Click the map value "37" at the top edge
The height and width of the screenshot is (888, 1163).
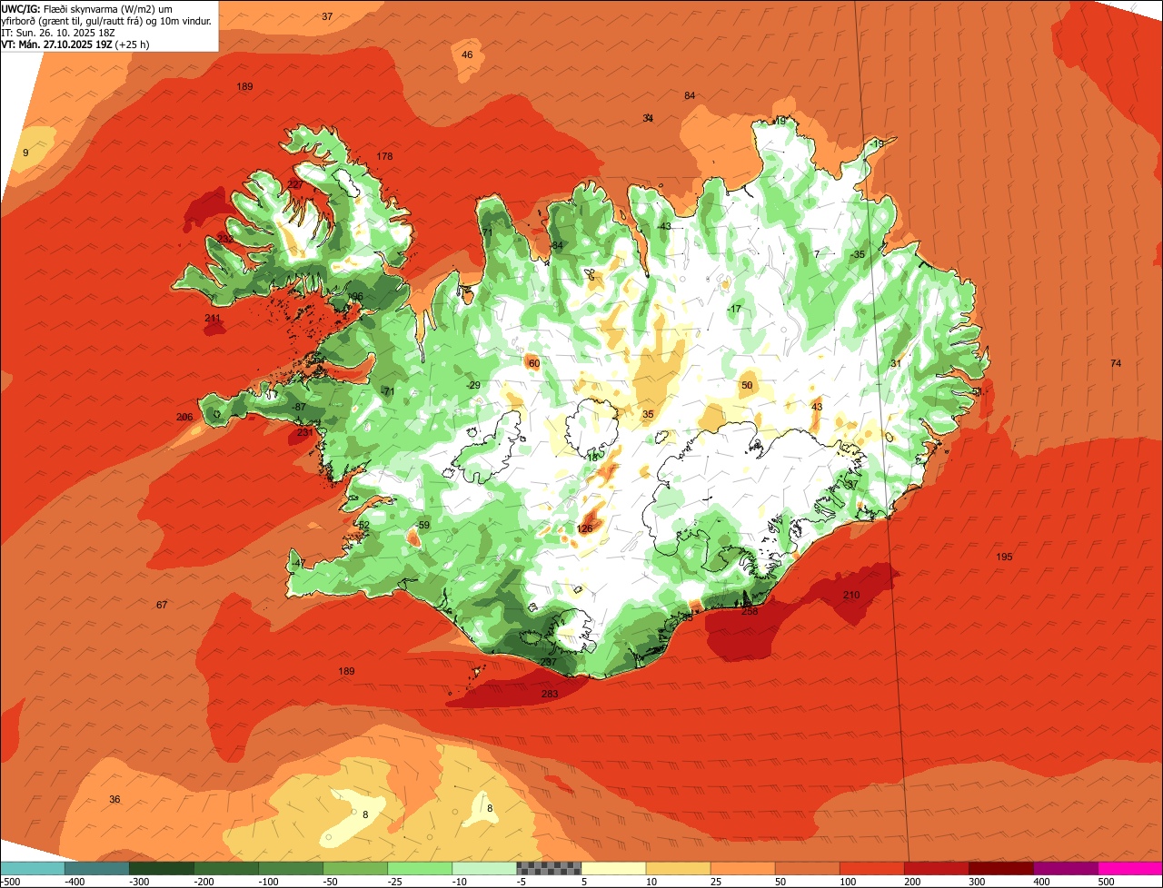(327, 16)
